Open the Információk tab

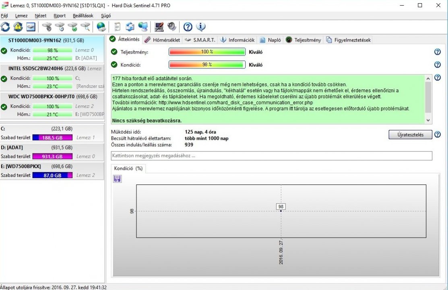237,40
